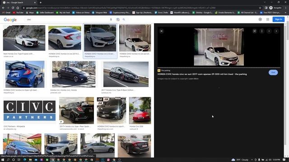Open a new browser tab
The height and width of the screenshot is (162, 289).
point(41,3)
